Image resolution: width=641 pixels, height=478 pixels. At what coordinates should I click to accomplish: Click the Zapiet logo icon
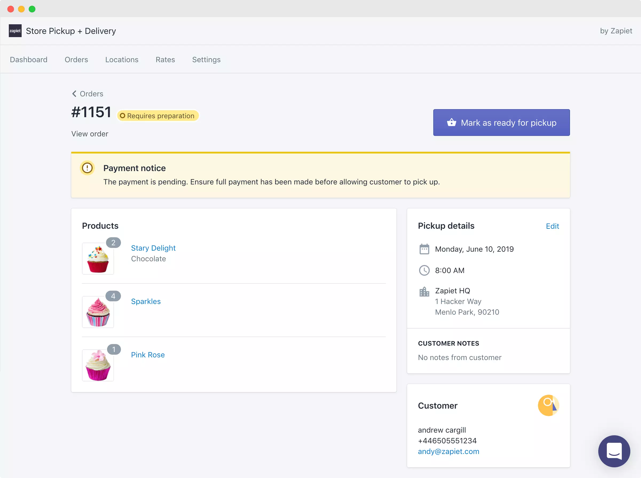[15, 31]
